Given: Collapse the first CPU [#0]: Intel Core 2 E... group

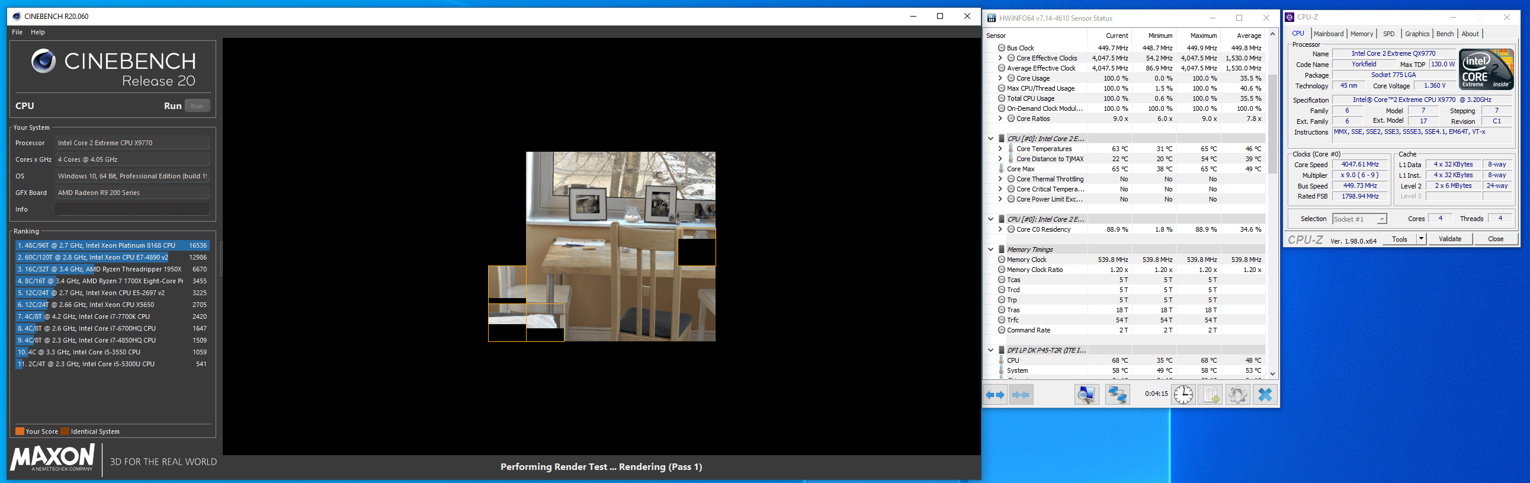Looking at the screenshot, I should click(x=991, y=139).
